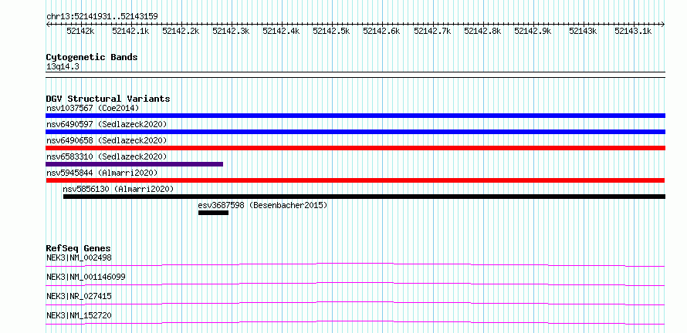Open esv3687598 (Besenbacher2015) label
Image resolution: width=687 pixels, height=333 pixels.
(262, 205)
